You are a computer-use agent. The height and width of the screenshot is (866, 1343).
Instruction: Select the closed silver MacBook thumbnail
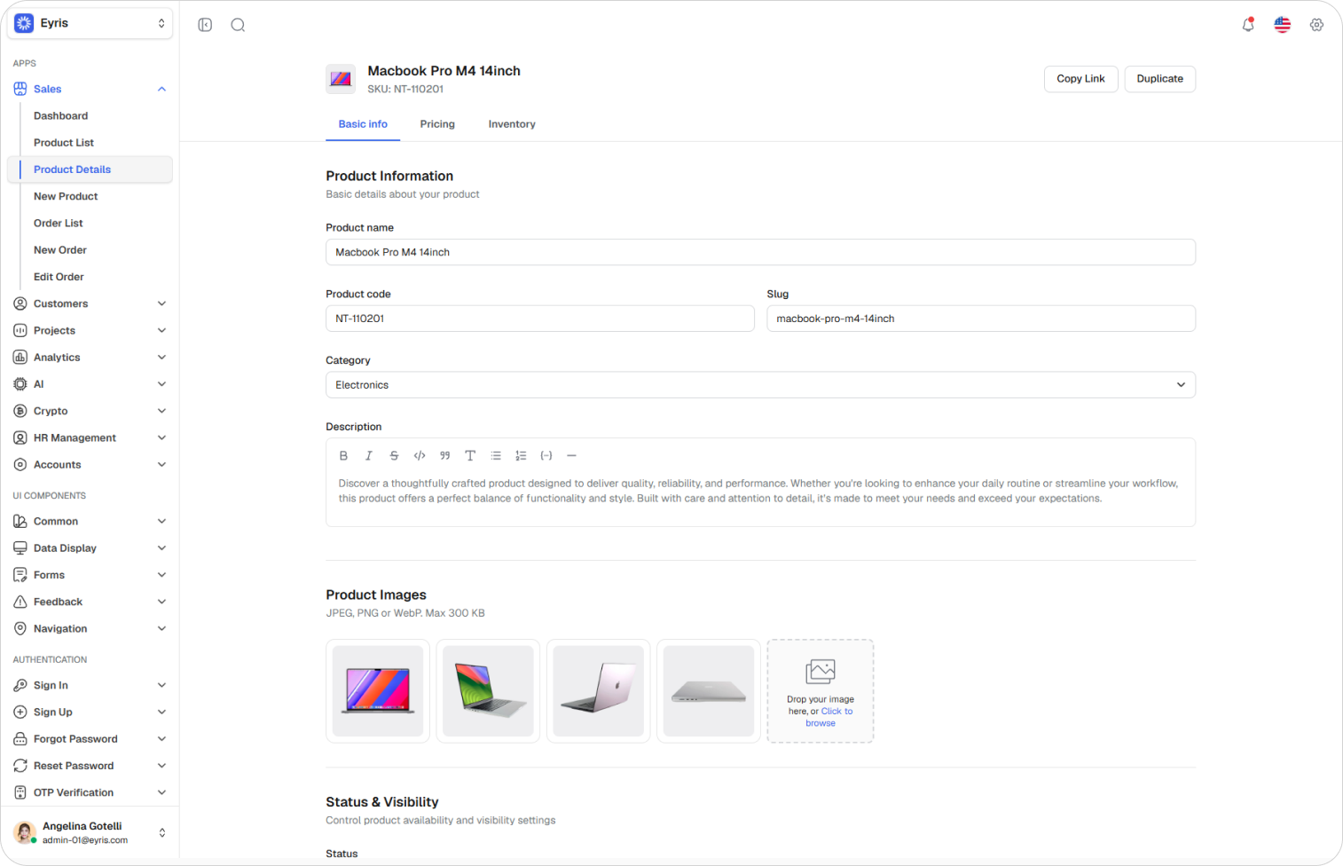709,691
